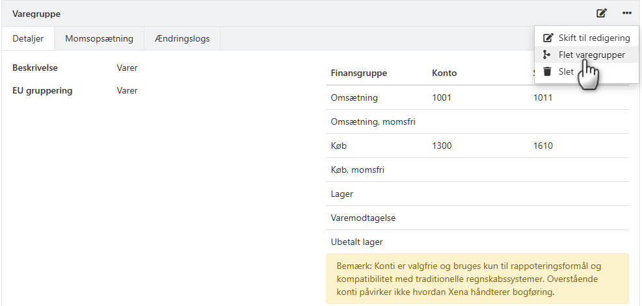The image size is (642, 306).
Task: View the Ændringslogs tab
Action: [x=182, y=38]
